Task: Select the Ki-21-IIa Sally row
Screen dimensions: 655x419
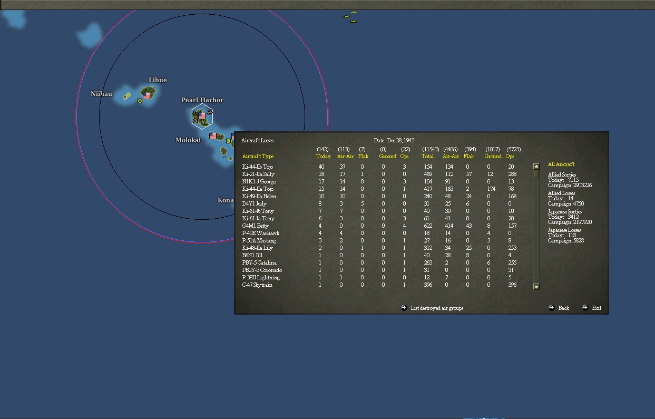Action: pos(379,174)
